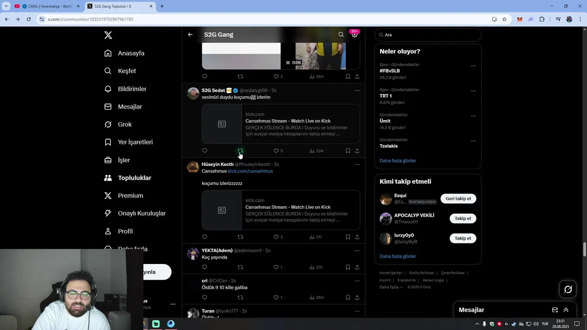
Task: Open a new browser tab
Action: point(162,6)
